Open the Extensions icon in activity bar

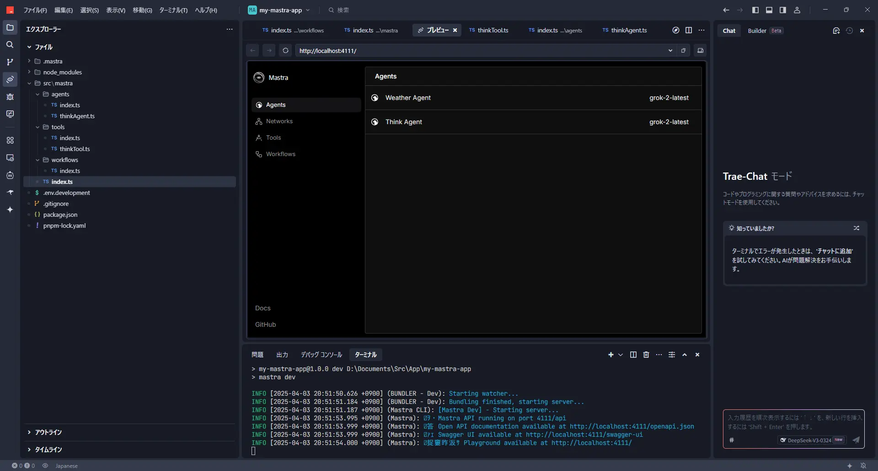click(10, 141)
